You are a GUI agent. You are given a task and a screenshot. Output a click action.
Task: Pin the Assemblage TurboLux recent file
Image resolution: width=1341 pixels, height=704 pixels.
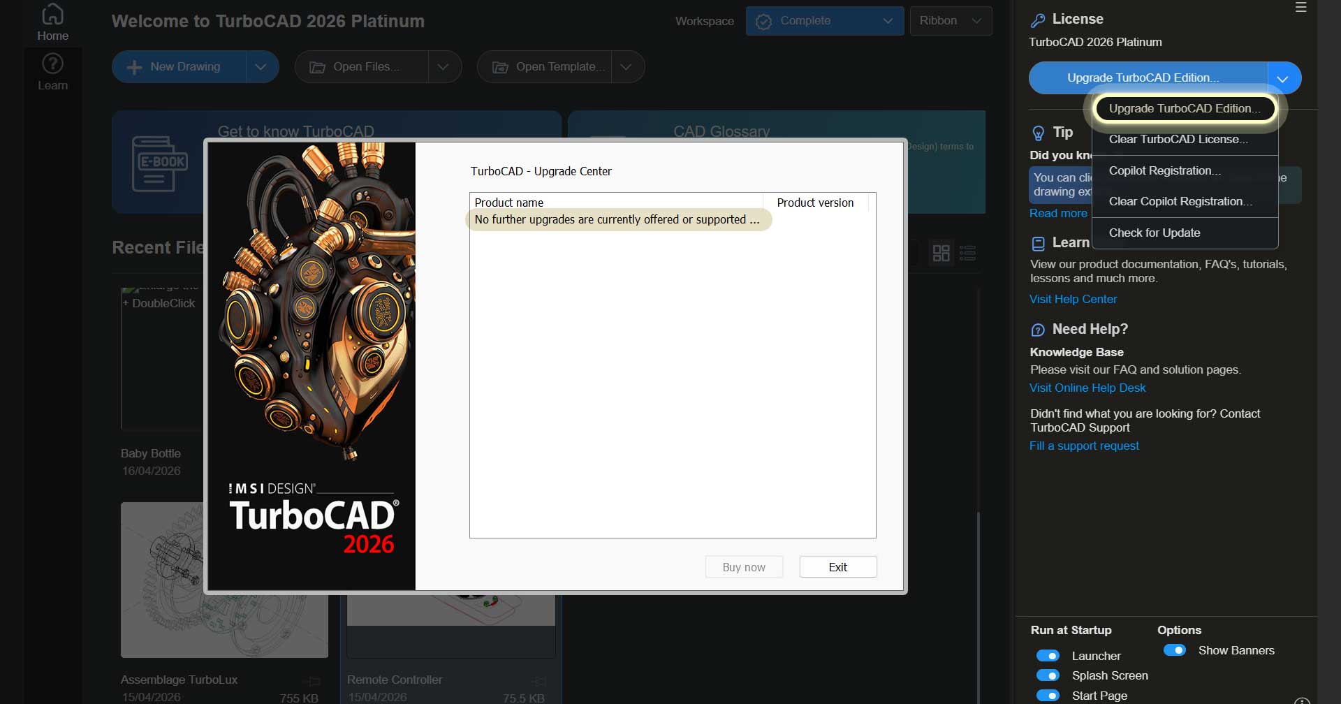point(311,681)
